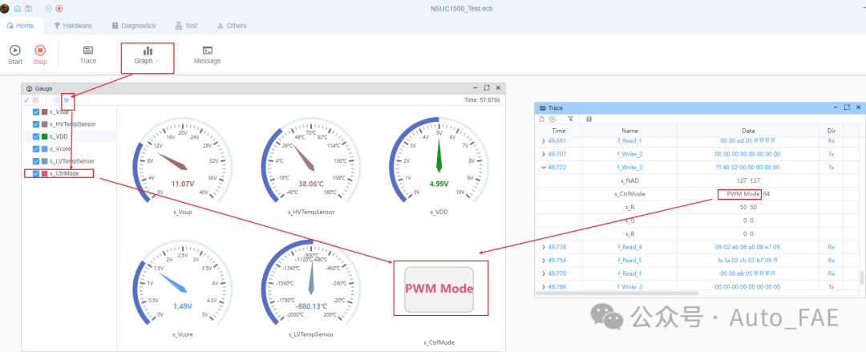Collapse the expanded trace row at 49.722
Screen dimensions: 866x352
543,168
